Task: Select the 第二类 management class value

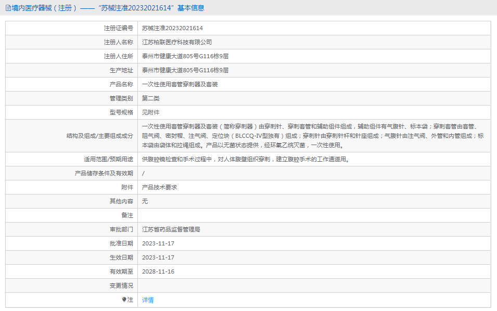Action: [150, 98]
